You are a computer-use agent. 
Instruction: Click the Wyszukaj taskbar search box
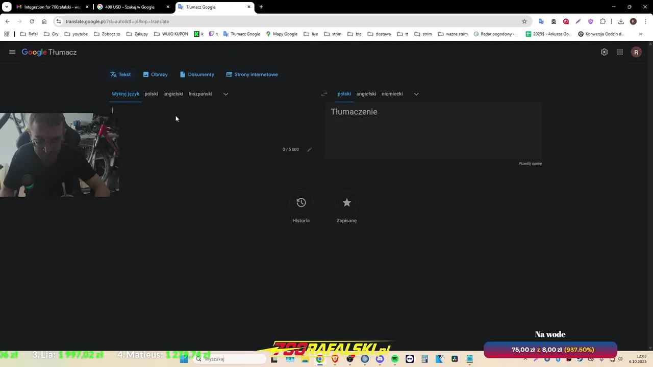click(x=230, y=359)
